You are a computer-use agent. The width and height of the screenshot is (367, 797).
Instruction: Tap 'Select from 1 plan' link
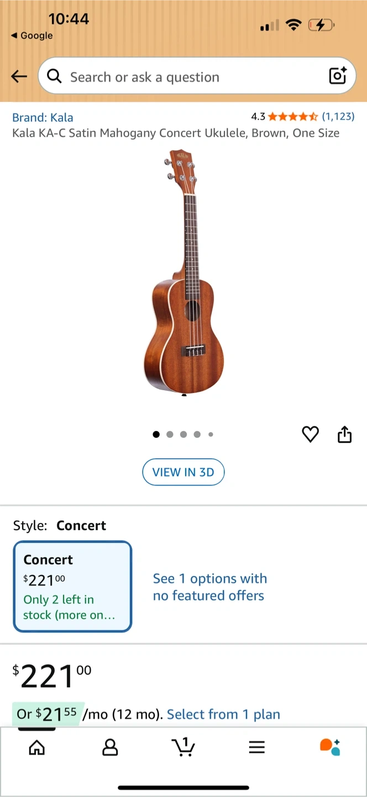223,715
